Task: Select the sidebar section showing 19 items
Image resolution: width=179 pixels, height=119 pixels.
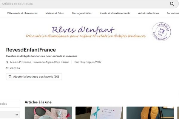Action: (10, 115)
